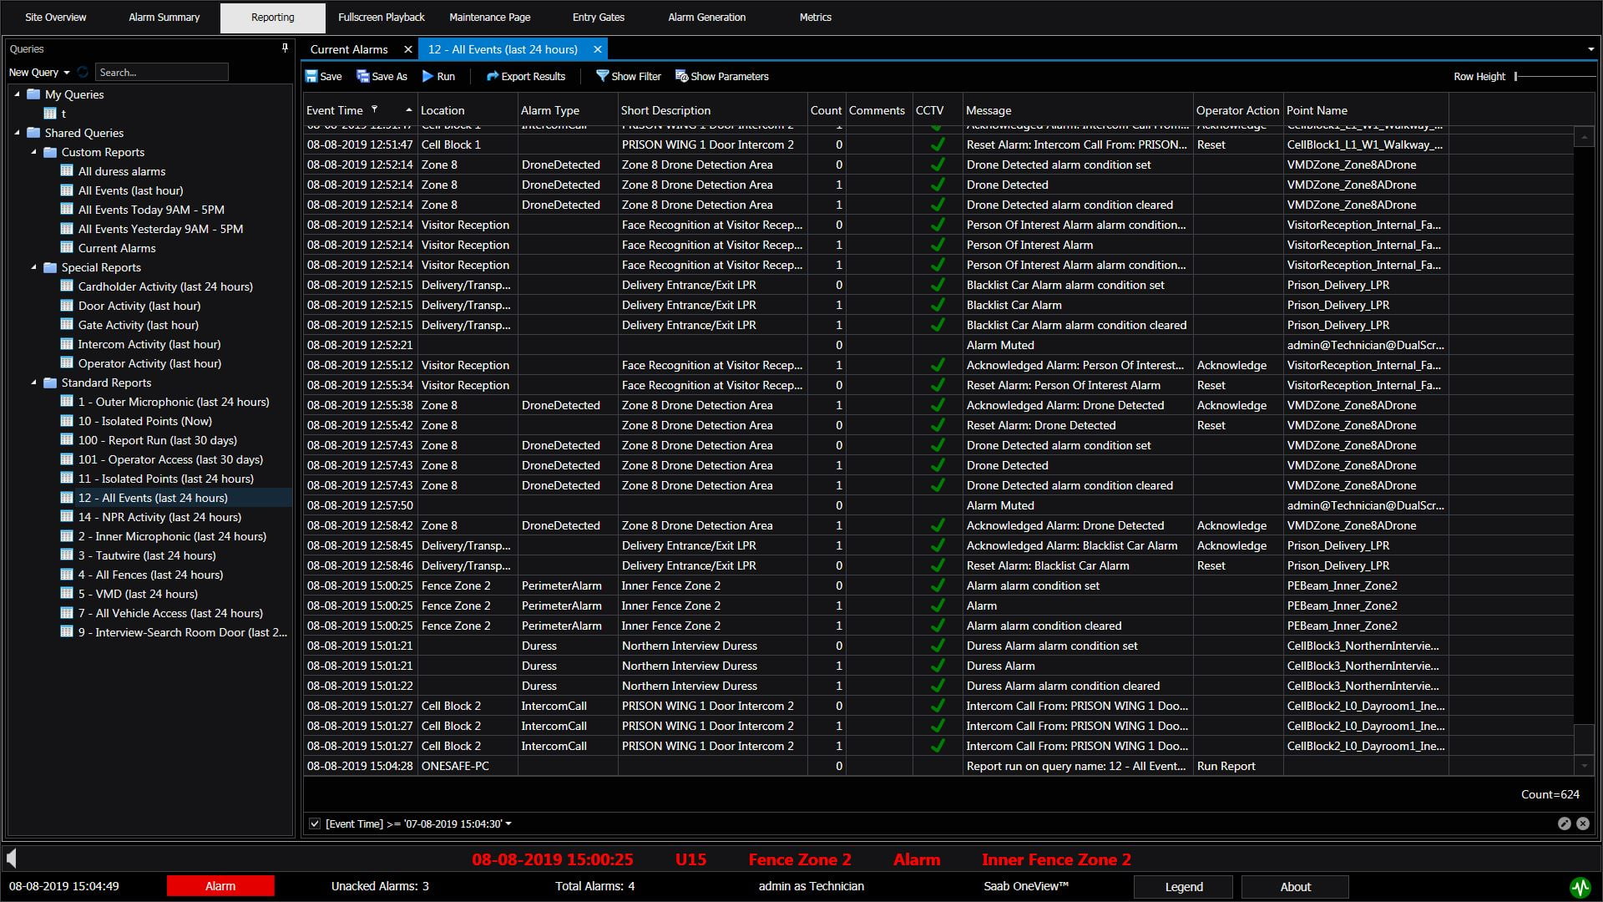Click the Save disk icon
Viewport: 1603px width, 902px height.
[x=311, y=76]
